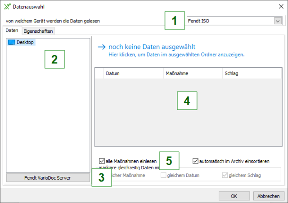Sort by the Maßnahme column header

click(192, 73)
